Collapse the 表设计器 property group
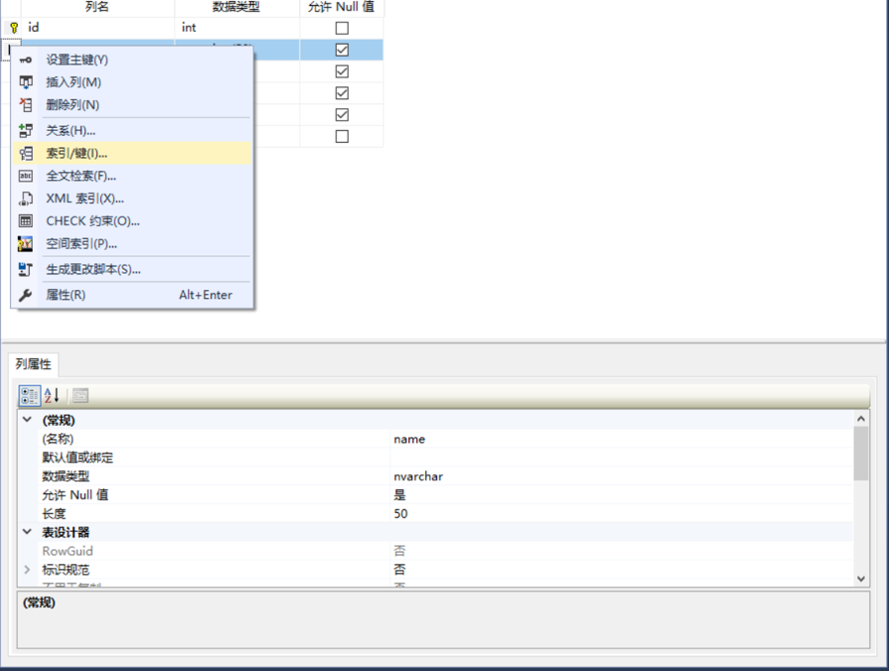889x671 pixels. [x=27, y=532]
